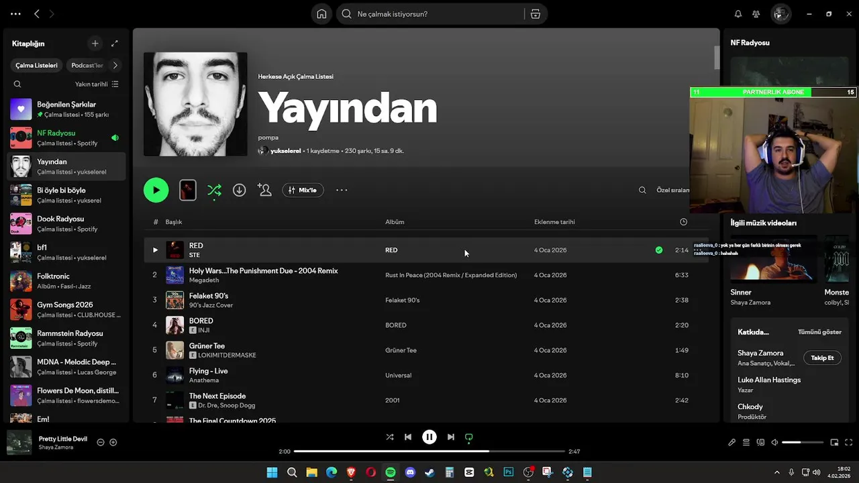Search within Kitaplığın
The image size is (859, 483).
click(x=17, y=84)
